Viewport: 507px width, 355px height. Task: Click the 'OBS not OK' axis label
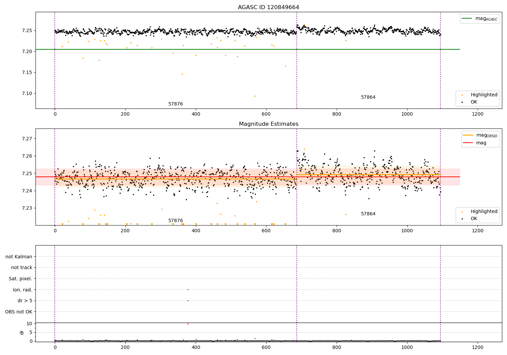[19, 312]
